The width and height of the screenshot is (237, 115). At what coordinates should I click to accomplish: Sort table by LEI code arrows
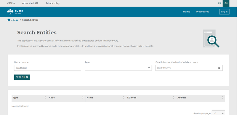tap(173, 98)
